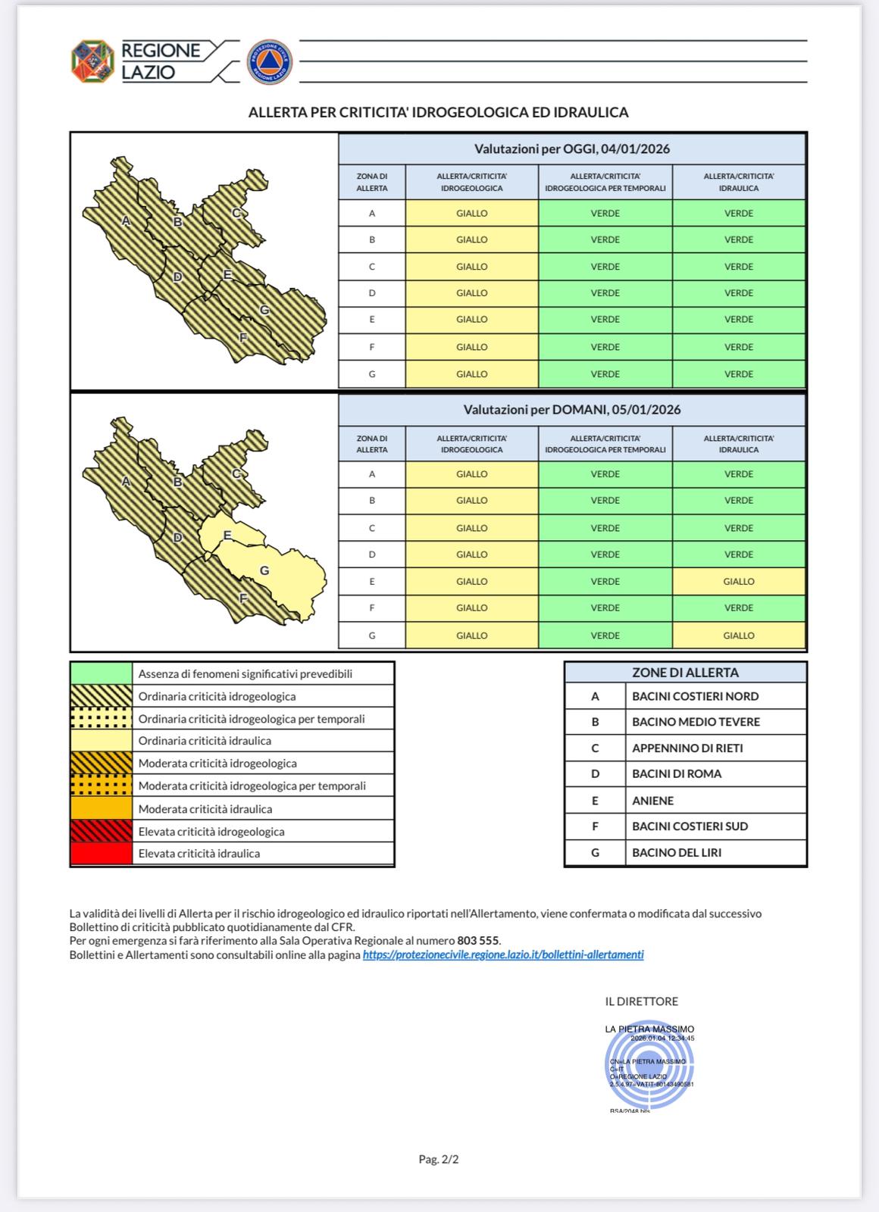Image resolution: width=879 pixels, height=1212 pixels.
Task: Click the 'Valutazioni per OGGI, 04/01/2026' header
Action: pyautogui.click(x=572, y=148)
